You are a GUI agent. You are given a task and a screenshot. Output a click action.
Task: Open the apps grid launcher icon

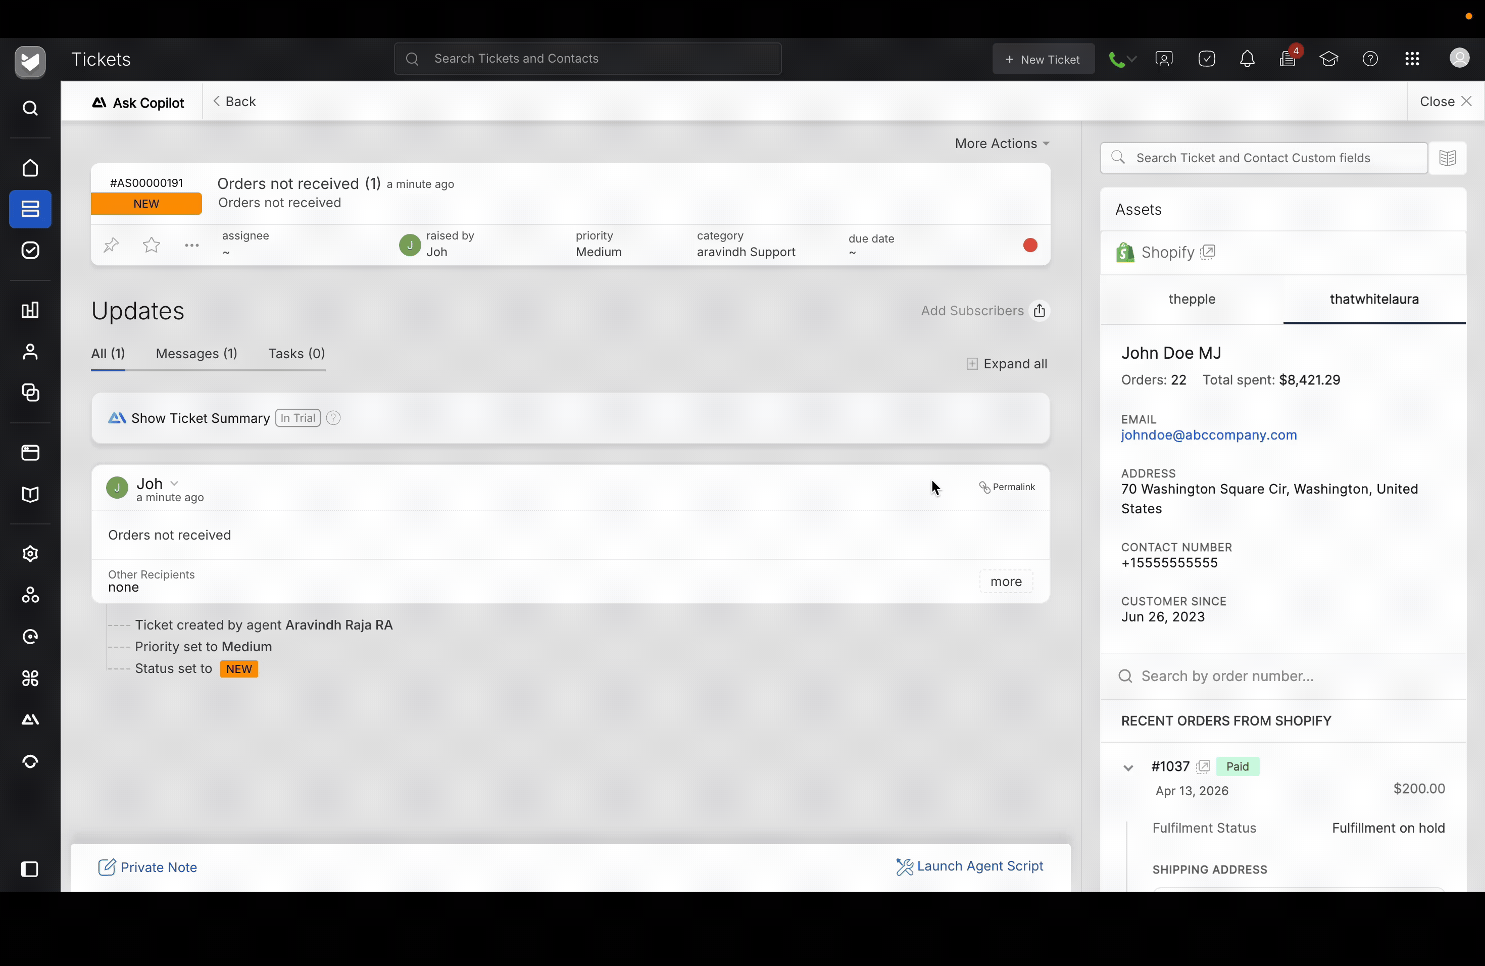(x=1412, y=59)
